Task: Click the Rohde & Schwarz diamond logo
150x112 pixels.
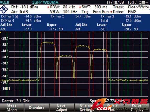Action: coord(4,9)
